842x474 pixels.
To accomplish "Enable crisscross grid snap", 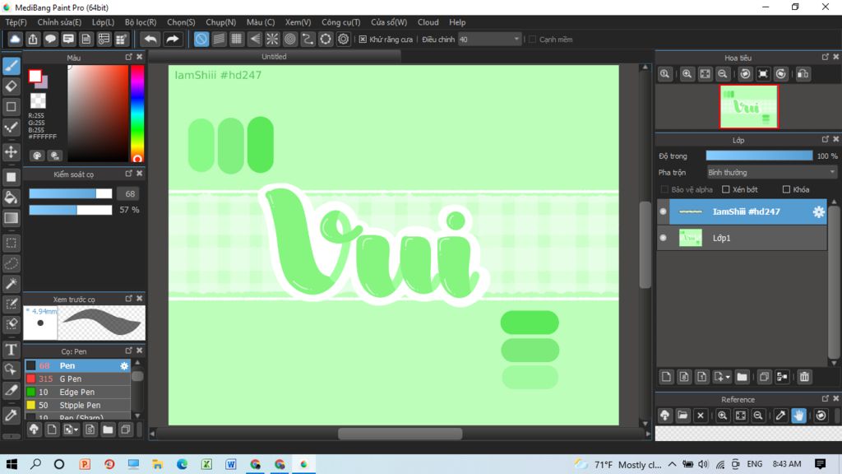I will pyautogui.click(x=237, y=39).
